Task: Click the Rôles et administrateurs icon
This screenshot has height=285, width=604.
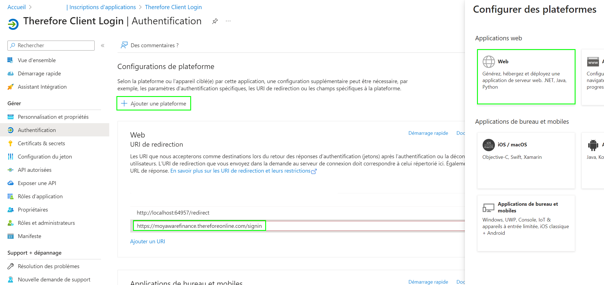Action: point(11,223)
